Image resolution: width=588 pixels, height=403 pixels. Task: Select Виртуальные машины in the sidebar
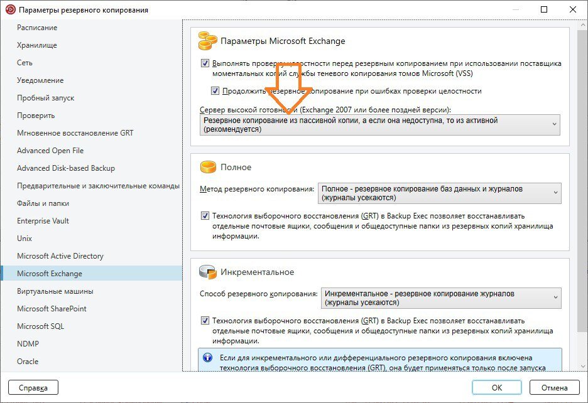tap(47, 291)
